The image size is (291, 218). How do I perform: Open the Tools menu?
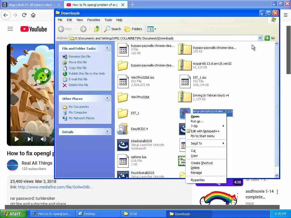point(108,20)
